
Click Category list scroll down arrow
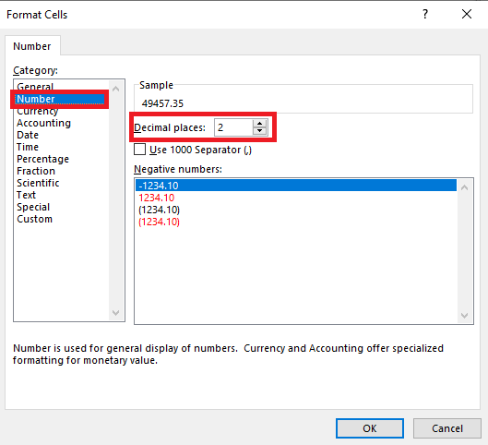pos(116,313)
